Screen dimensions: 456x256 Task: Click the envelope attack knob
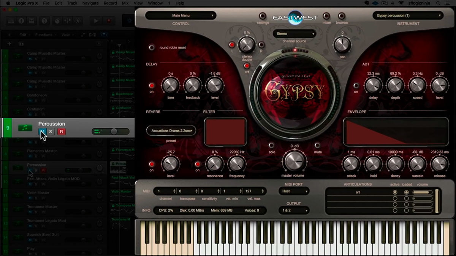tap(351, 164)
